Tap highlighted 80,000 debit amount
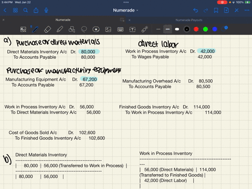Image resolution: width=252 pixels, height=189 pixels. coord(88,52)
